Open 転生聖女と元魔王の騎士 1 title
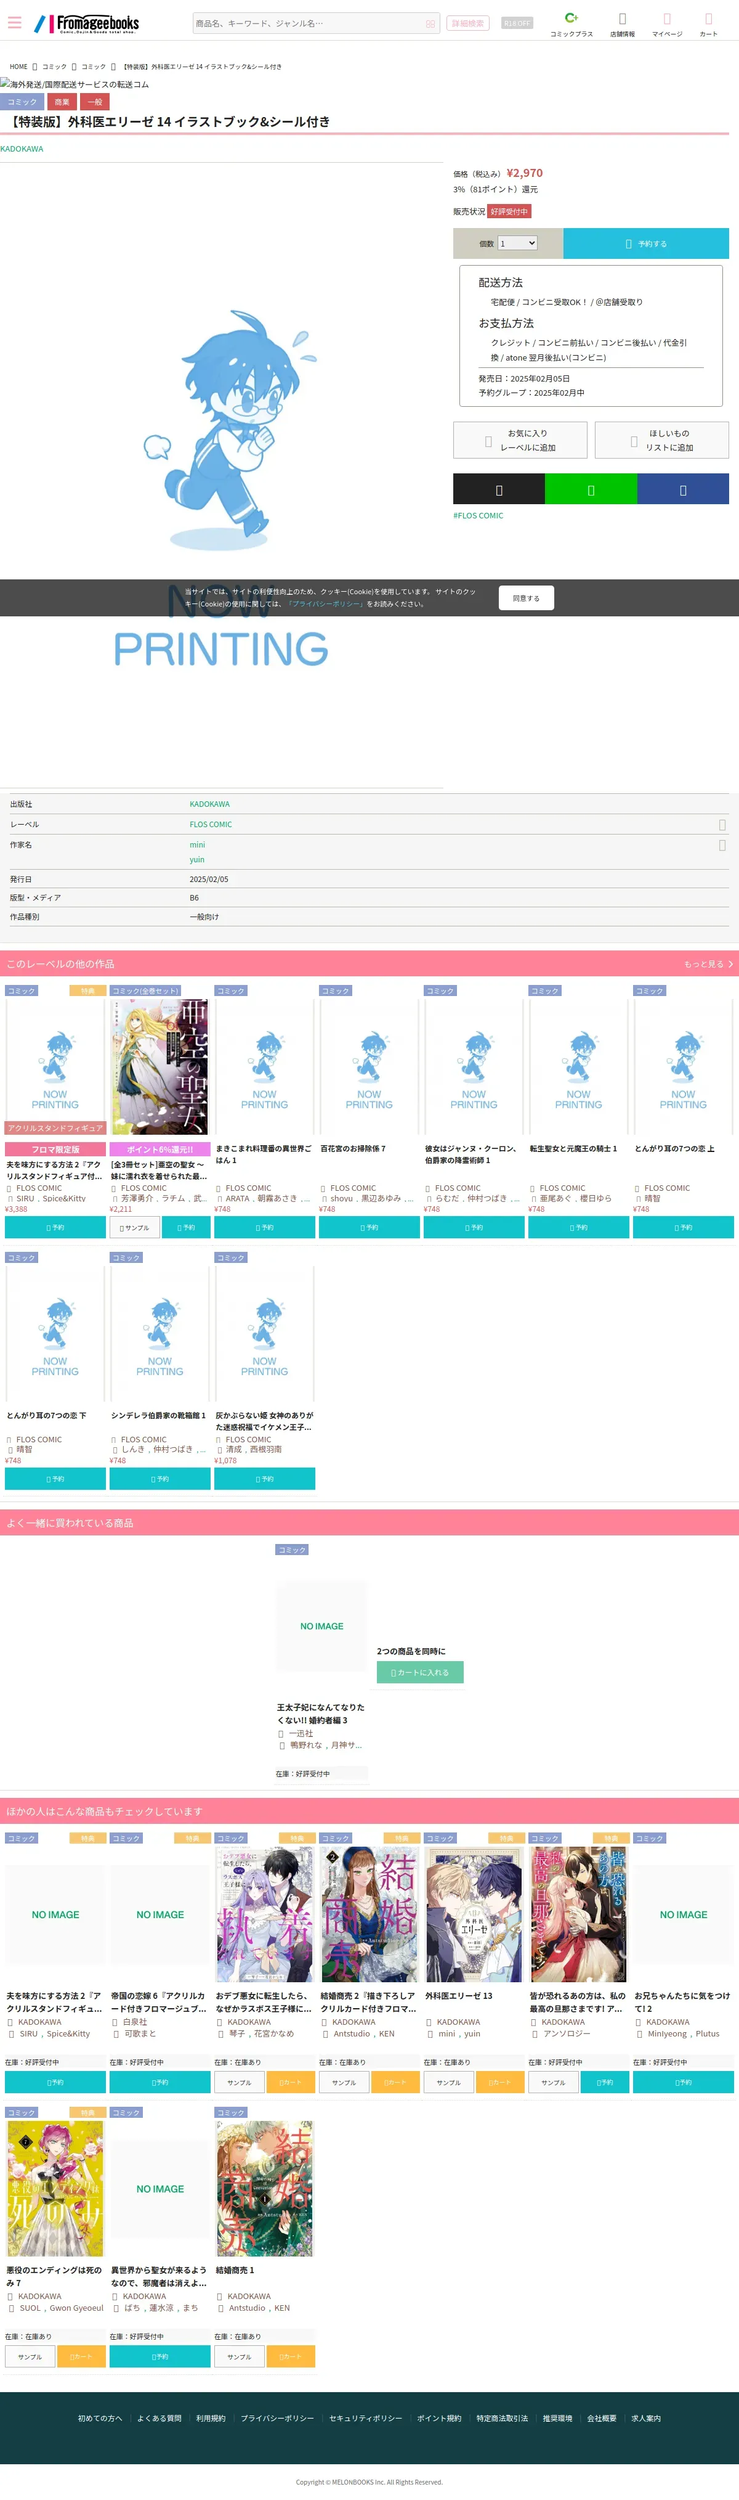Viewport: 739px width, 2500px height. coord(573,1149)
